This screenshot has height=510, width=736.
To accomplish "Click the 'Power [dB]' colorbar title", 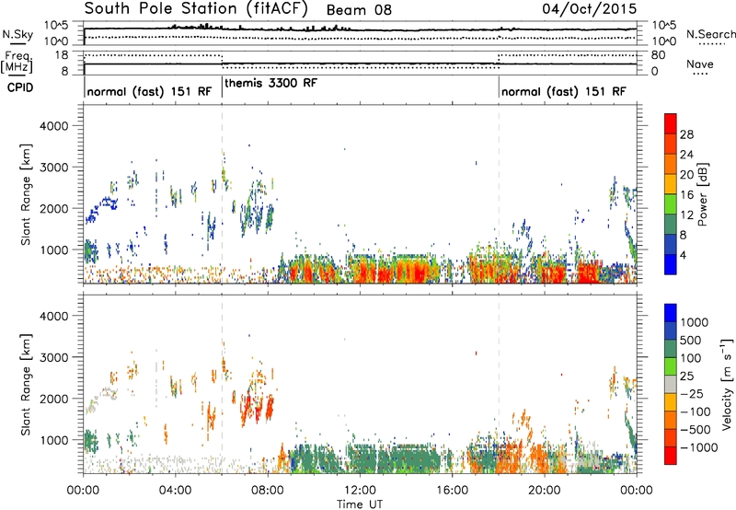I will click(702, 194).
